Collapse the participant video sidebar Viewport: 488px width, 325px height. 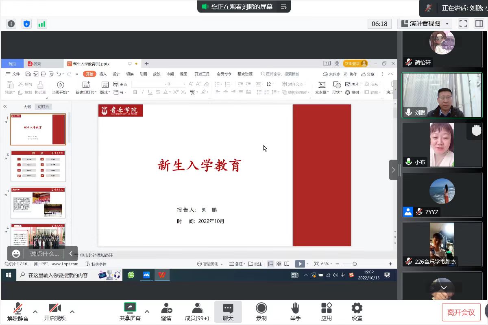(393, 170)
